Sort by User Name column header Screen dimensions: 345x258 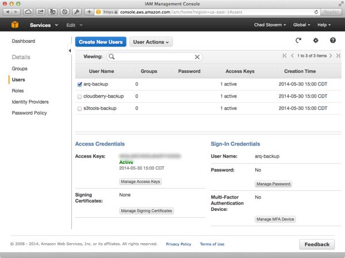(101, 71)
